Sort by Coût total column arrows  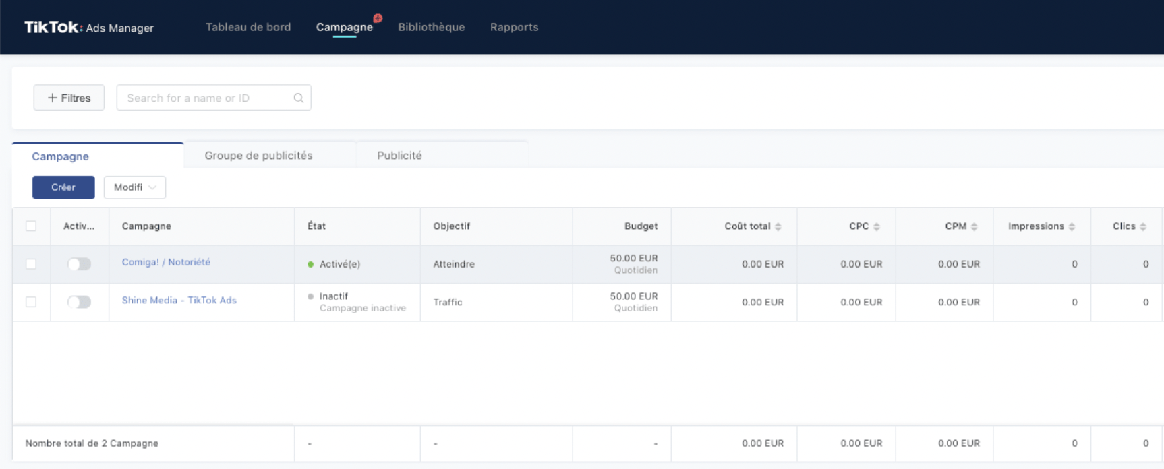coord(778,227)
